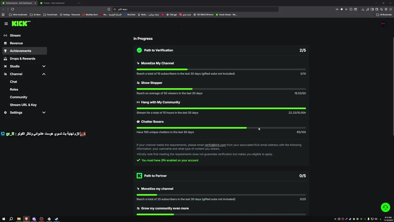Click the bookmark icon in the address bar
The height and width of the screenshot is (222, 394).
(x=109, y=9)
